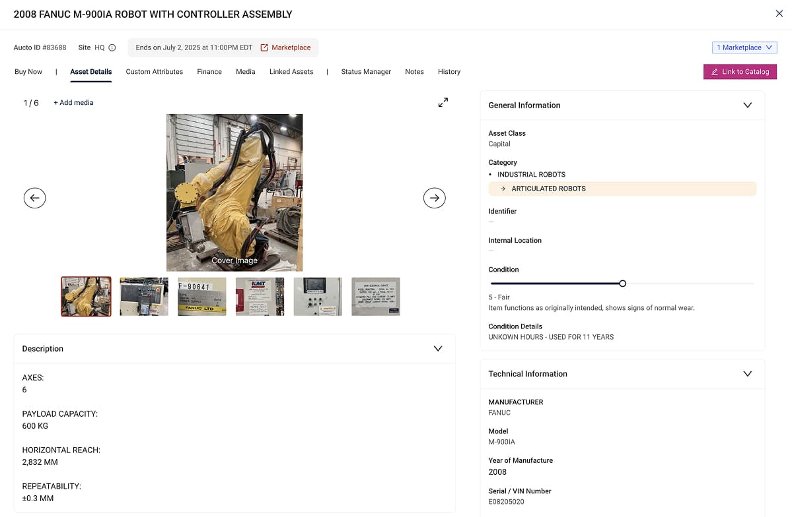The image size is (792, 517).
Task: Click the Add media link
Action: (x=73, y=103)
